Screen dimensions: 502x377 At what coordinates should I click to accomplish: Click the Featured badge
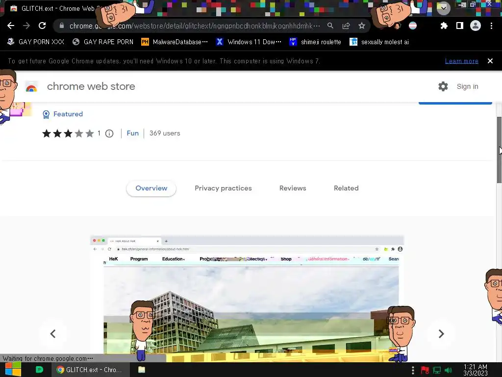(63, 114)
